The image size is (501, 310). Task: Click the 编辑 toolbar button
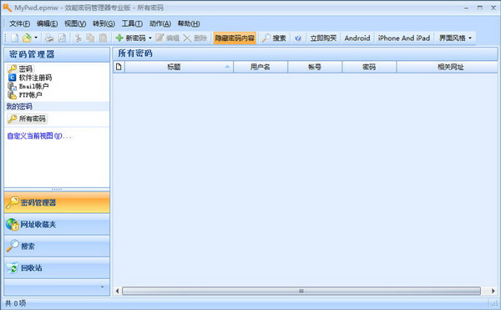pos(168,38)
